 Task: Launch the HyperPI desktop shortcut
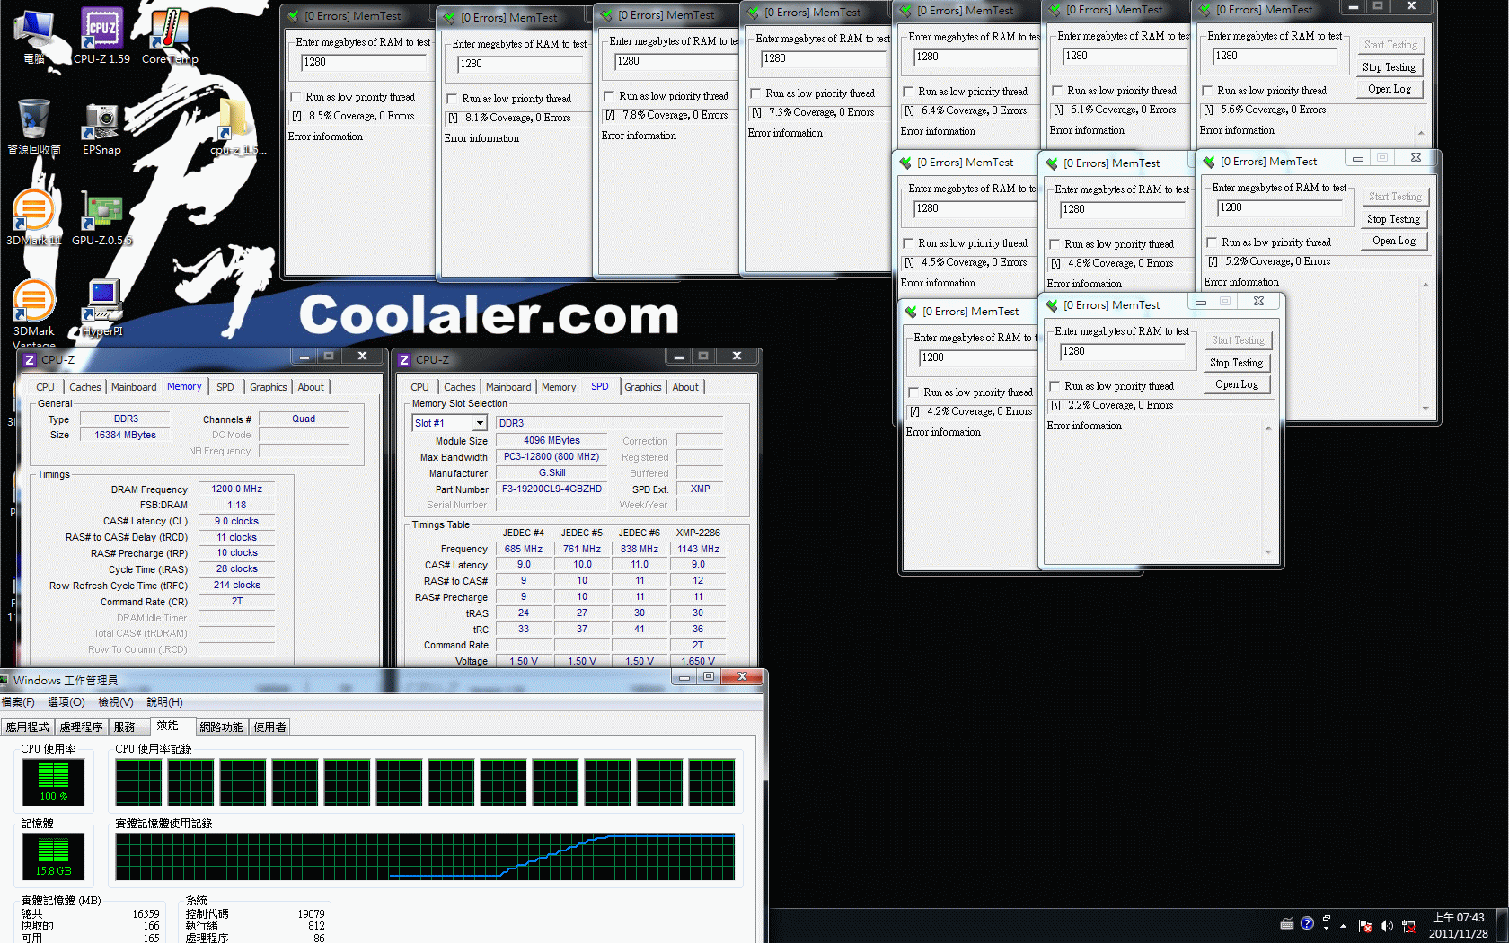(x=101, y=308)
